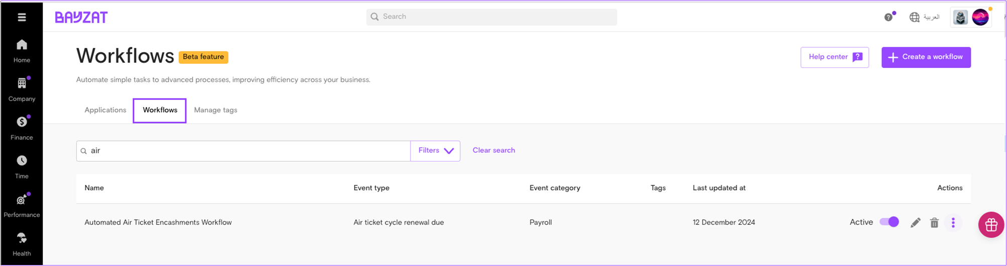Click the Clear search link
1007x266 pixels.
(x=493, y=150)
